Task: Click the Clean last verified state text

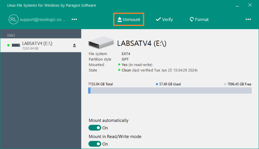Action: click(160, 70)
